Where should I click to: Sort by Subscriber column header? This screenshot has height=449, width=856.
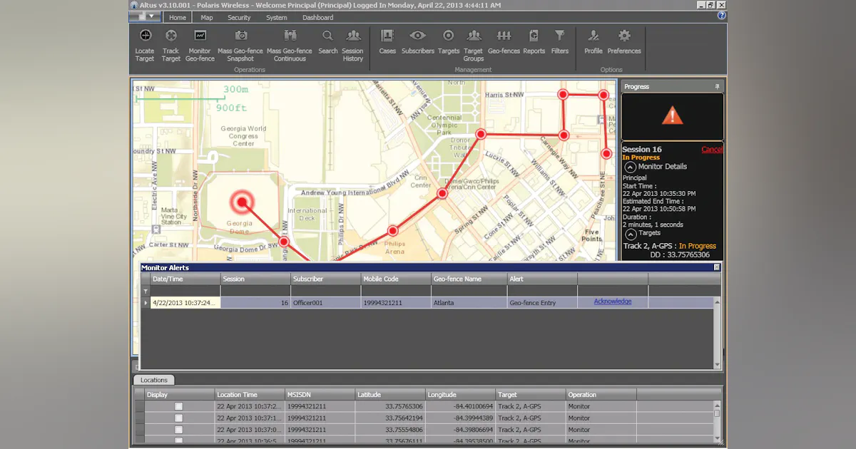[326, 279]
